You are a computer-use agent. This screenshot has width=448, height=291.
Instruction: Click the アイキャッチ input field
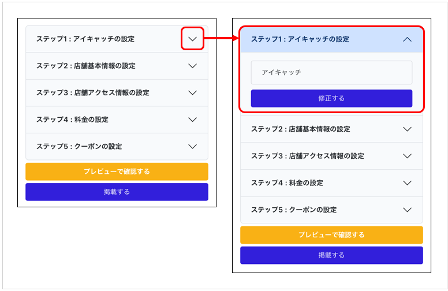[x=331, y=72]
